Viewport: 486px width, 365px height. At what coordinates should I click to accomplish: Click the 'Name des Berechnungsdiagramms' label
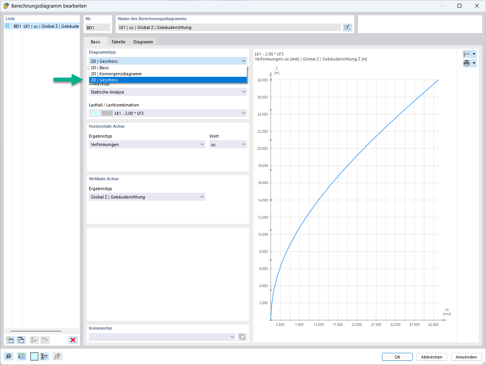click(152, 19)
